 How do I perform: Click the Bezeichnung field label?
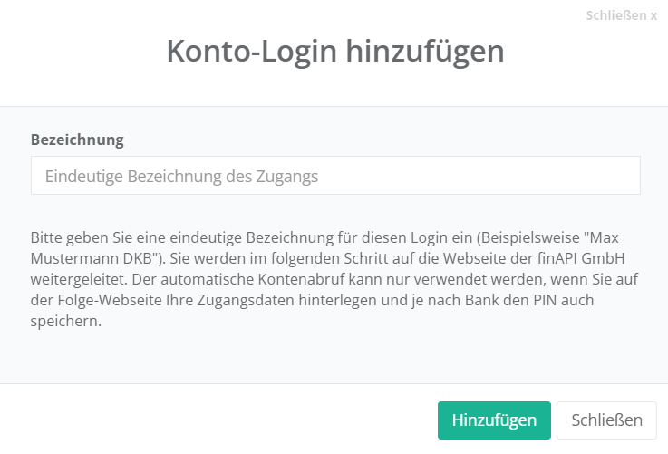coord(77,140)
